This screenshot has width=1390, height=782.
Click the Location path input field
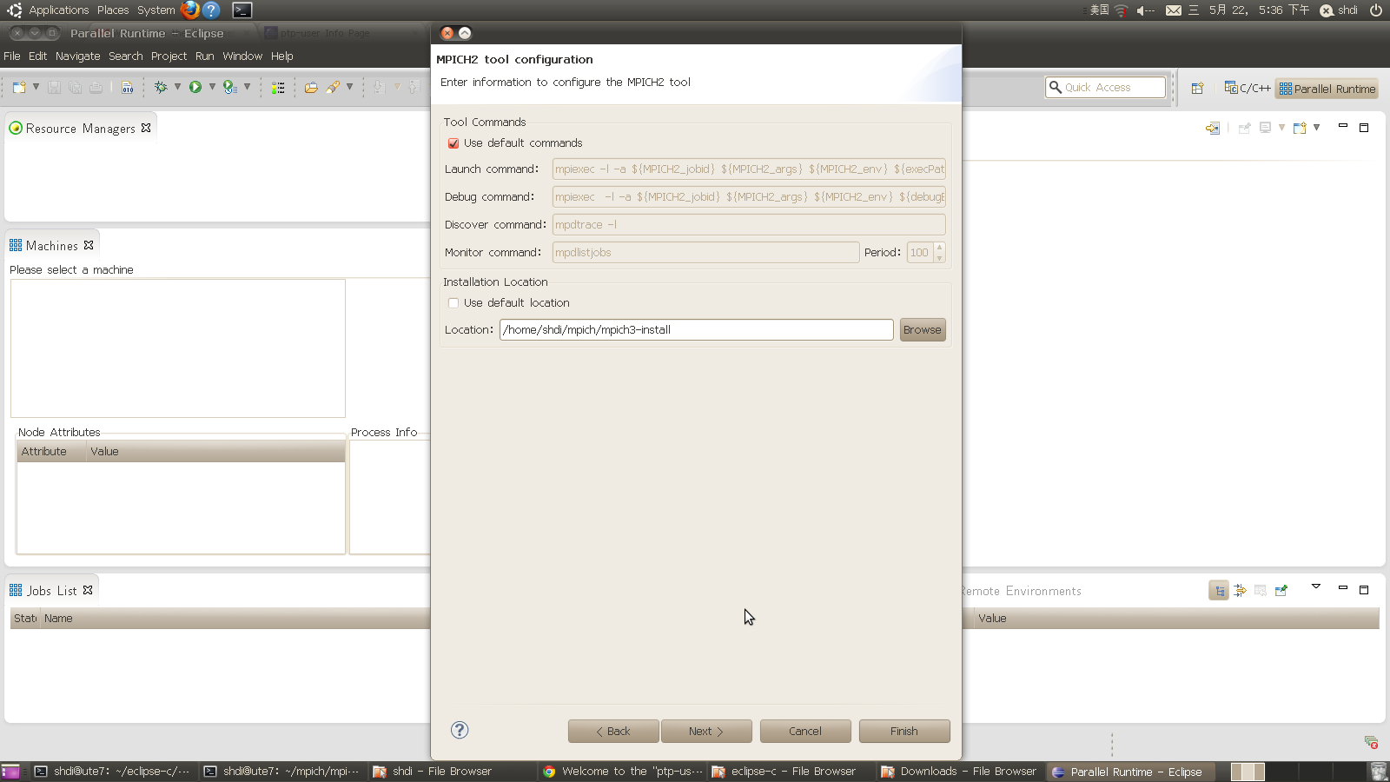point(697,330)
